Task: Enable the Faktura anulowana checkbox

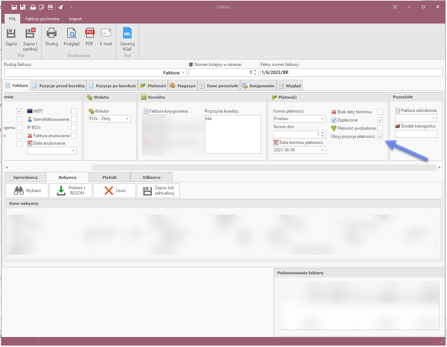Action: point(74,136)
